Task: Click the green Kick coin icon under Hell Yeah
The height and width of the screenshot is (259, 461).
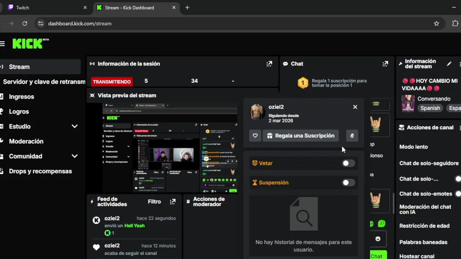Action: point(107,233)
